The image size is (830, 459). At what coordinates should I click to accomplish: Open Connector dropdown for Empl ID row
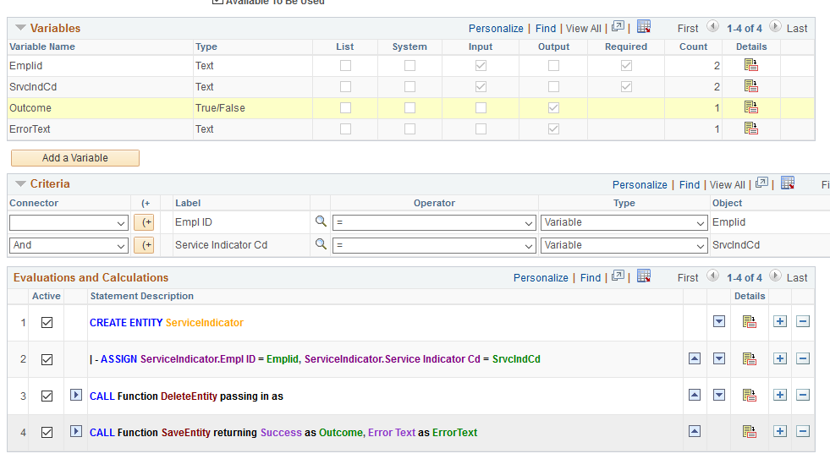(x=69, y=222)
